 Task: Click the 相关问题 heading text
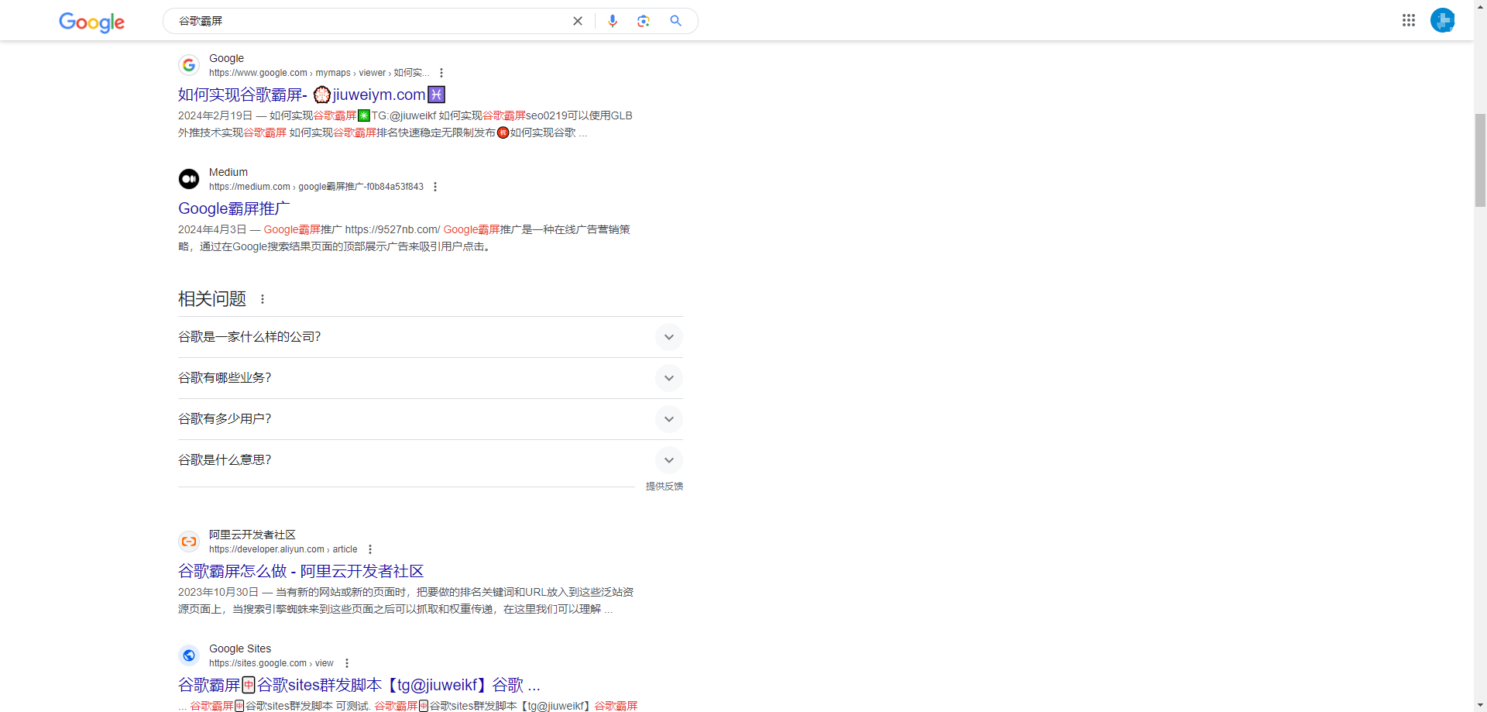pos(212,299)
